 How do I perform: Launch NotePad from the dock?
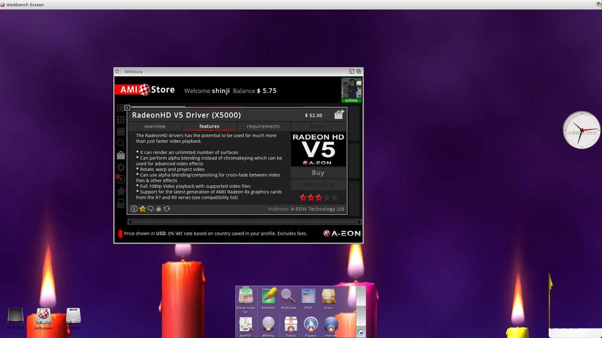(x=268, y=299)
